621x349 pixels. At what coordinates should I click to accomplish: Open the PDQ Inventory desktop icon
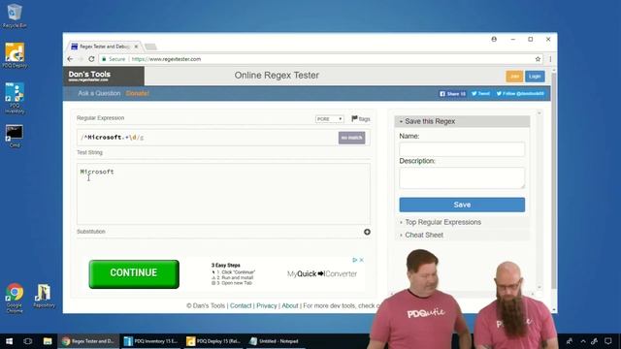tap(15, 98)
